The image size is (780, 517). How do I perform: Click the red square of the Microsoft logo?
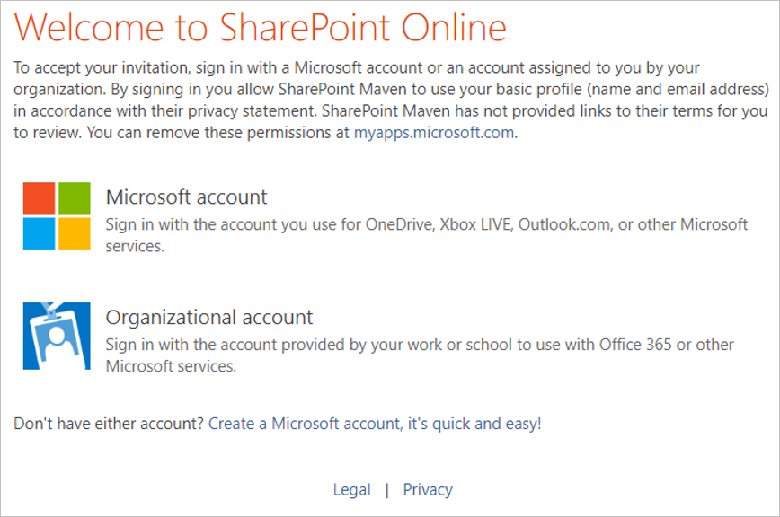point(39,197)
